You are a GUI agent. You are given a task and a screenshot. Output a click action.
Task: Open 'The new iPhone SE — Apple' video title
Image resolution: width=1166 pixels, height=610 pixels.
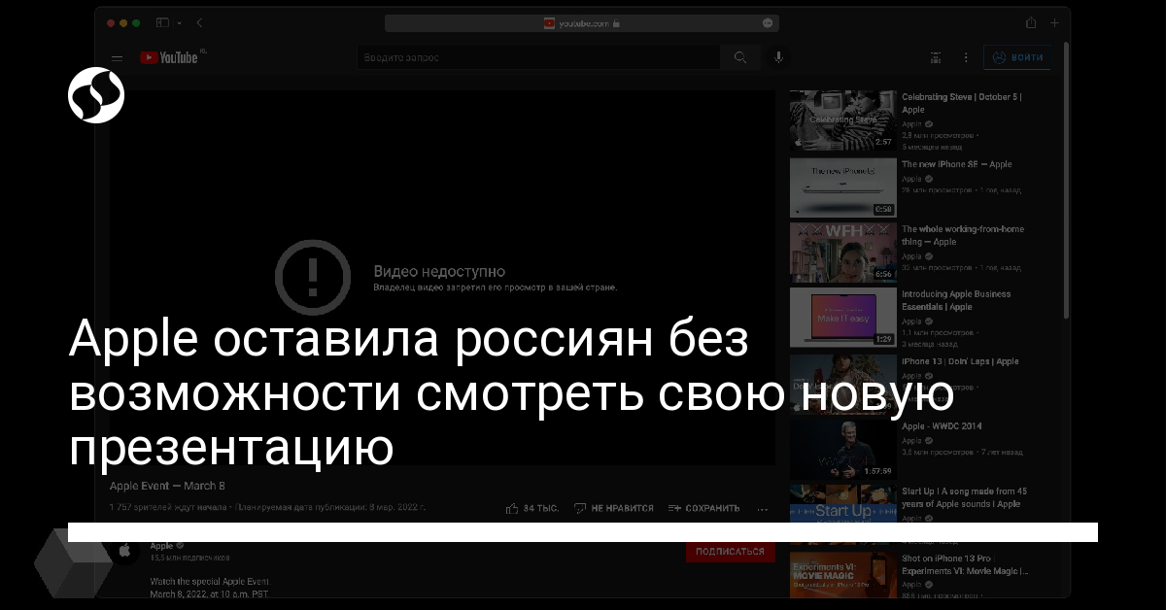tap(957, 165)
